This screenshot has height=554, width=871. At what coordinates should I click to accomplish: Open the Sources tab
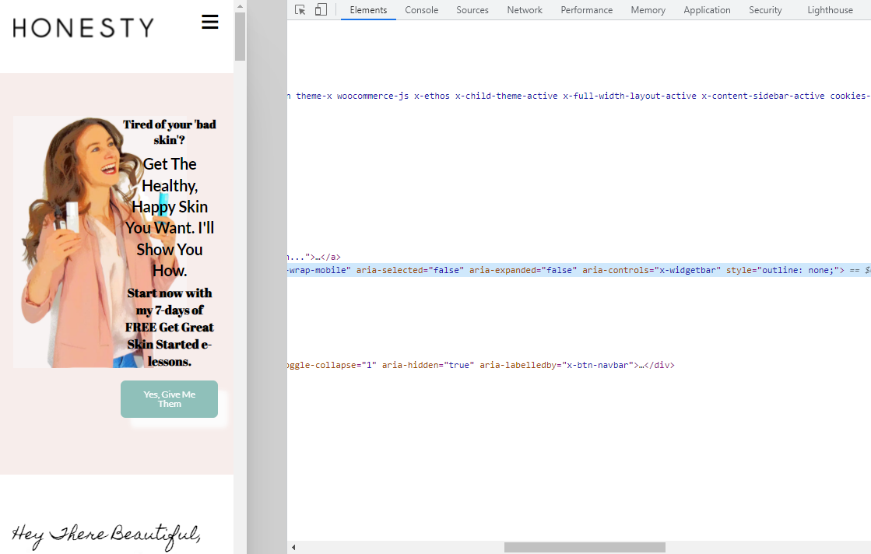click(472, 10)
